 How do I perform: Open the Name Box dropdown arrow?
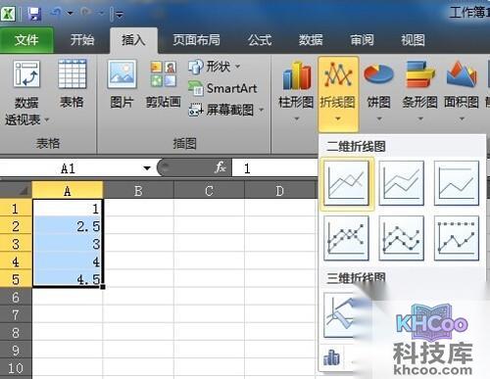point(147,168)
